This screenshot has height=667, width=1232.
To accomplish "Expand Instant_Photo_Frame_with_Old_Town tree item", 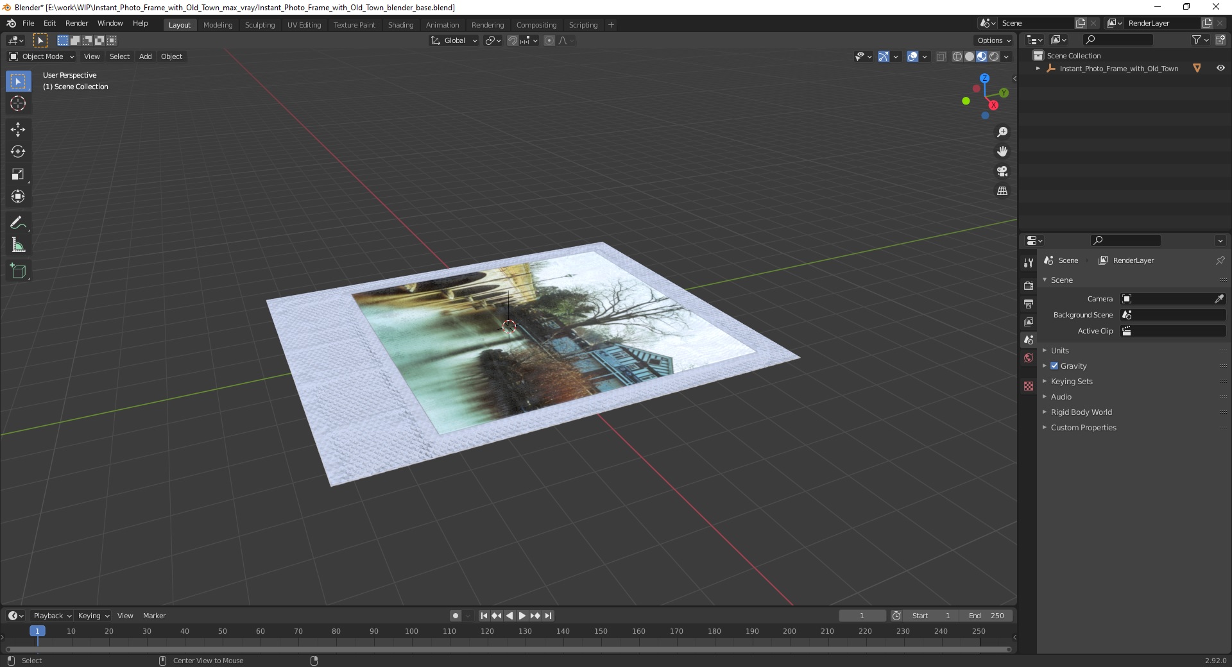I will point(1038,68).
